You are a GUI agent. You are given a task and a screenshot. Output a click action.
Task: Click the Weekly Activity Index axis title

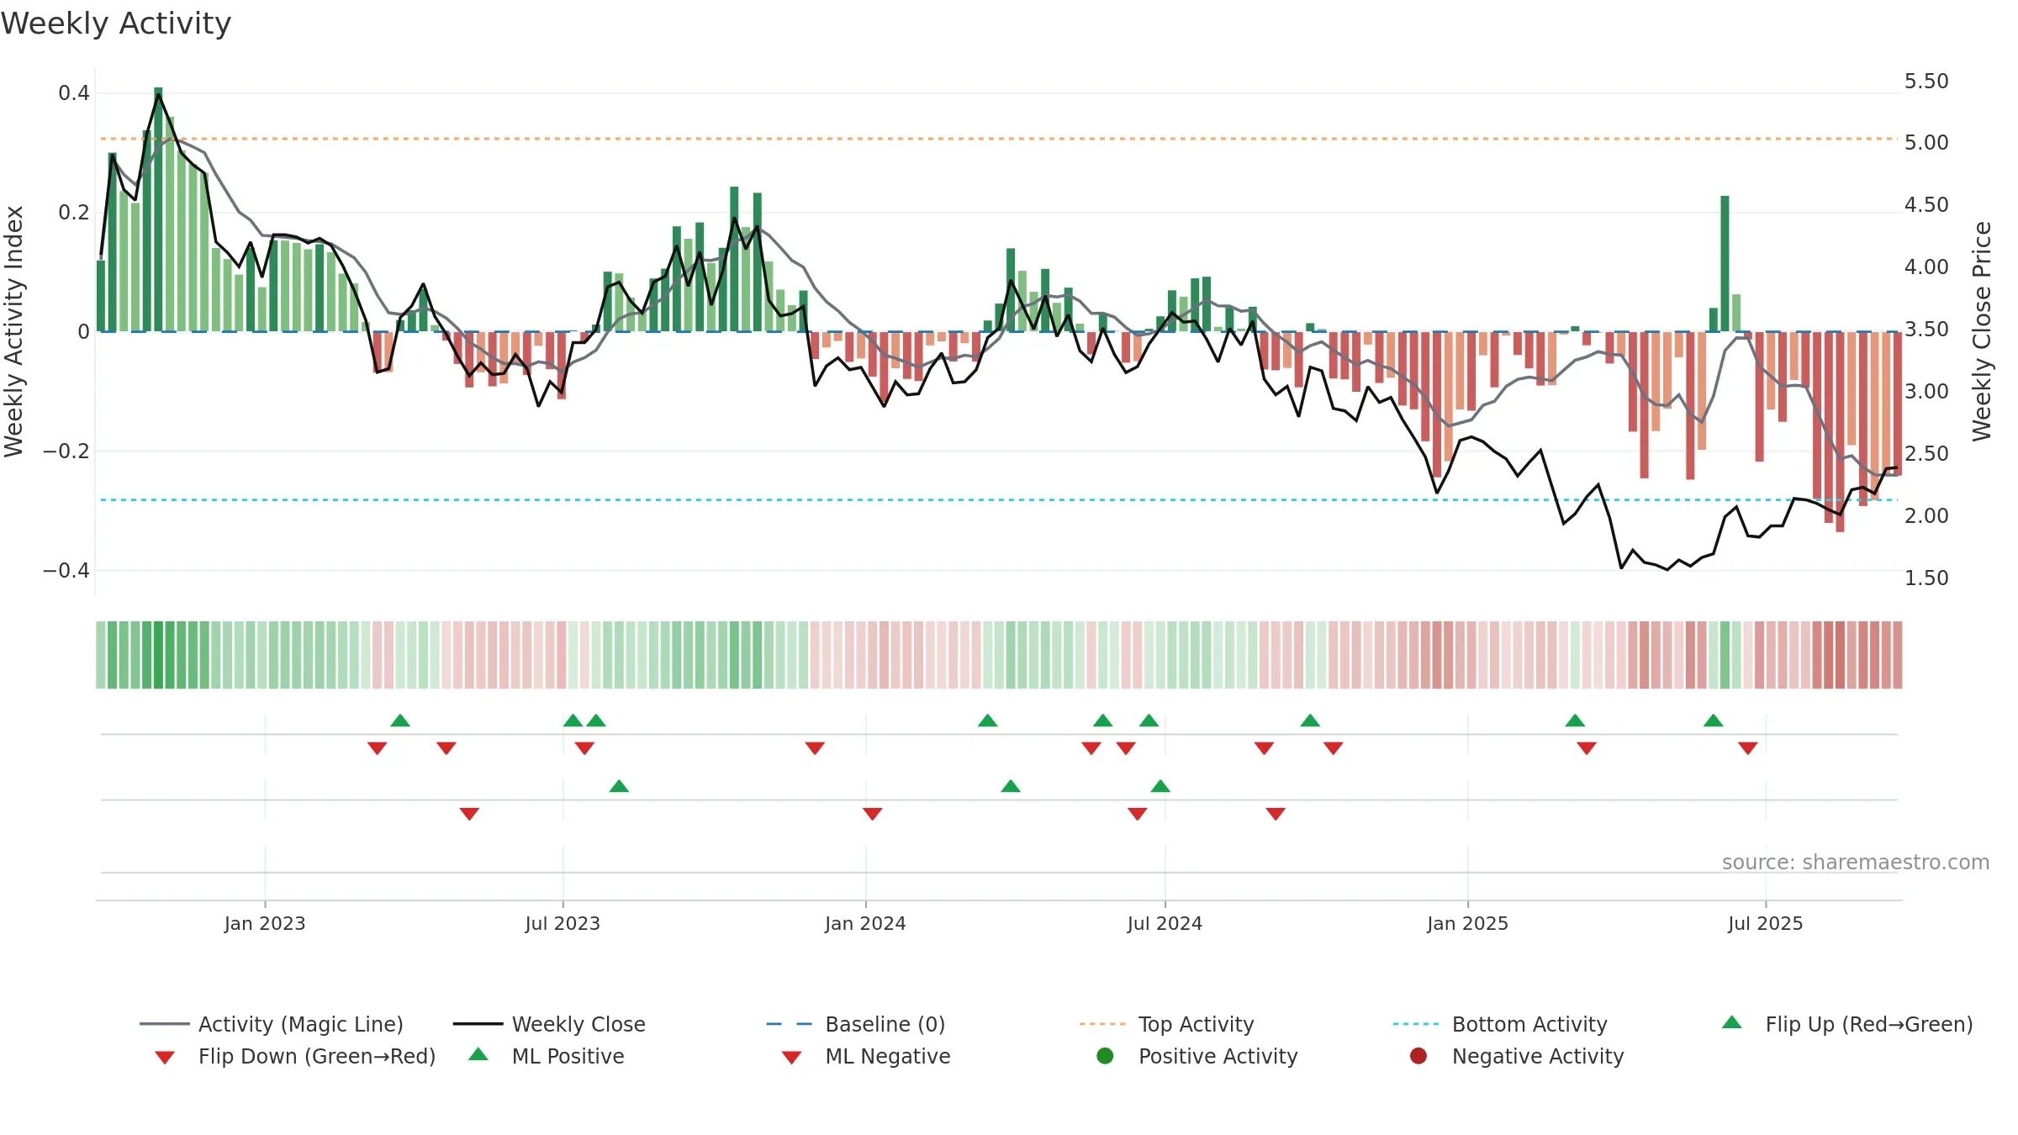(x=14, y=331)
